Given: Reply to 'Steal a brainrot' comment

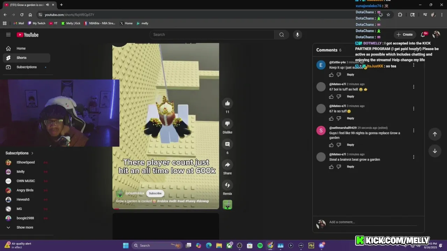Looking at the screenshot, I should (x=350, y=167).
